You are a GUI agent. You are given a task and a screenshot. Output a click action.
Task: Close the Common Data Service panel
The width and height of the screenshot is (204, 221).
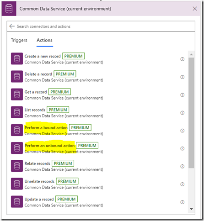pos(195,9)
